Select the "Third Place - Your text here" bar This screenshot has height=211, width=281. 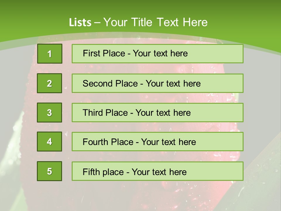coord(157,113)
